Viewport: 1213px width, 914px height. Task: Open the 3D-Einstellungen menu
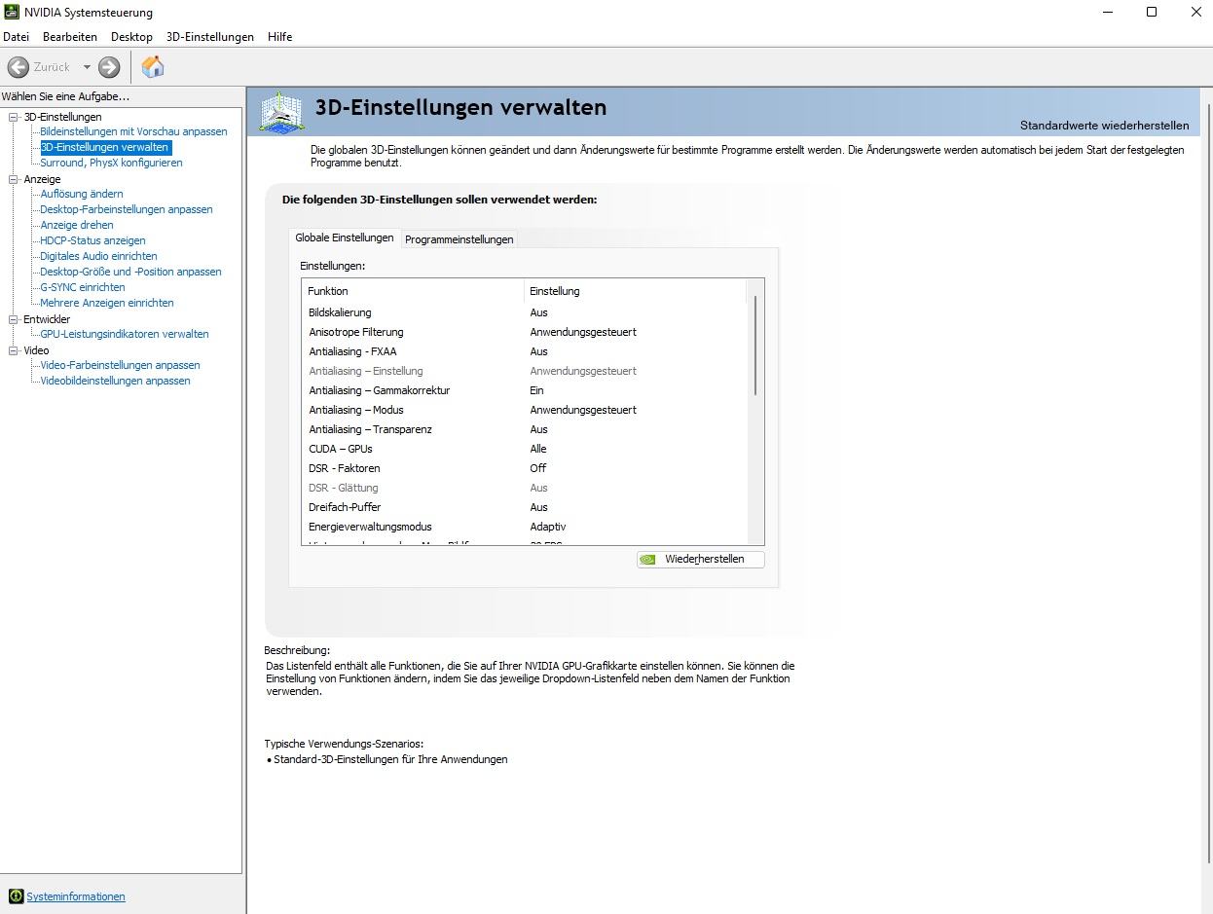209,36
